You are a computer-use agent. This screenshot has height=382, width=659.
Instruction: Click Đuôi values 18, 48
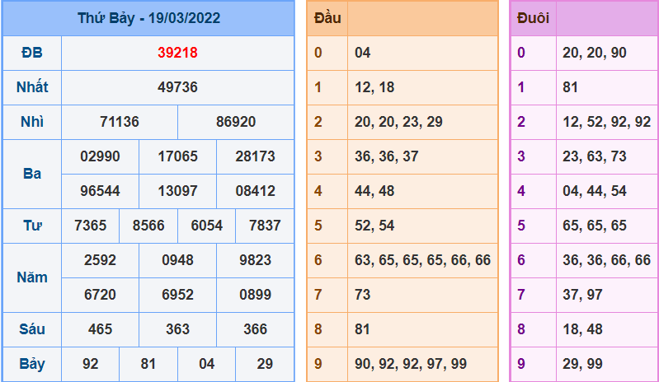tap(582, 329)
